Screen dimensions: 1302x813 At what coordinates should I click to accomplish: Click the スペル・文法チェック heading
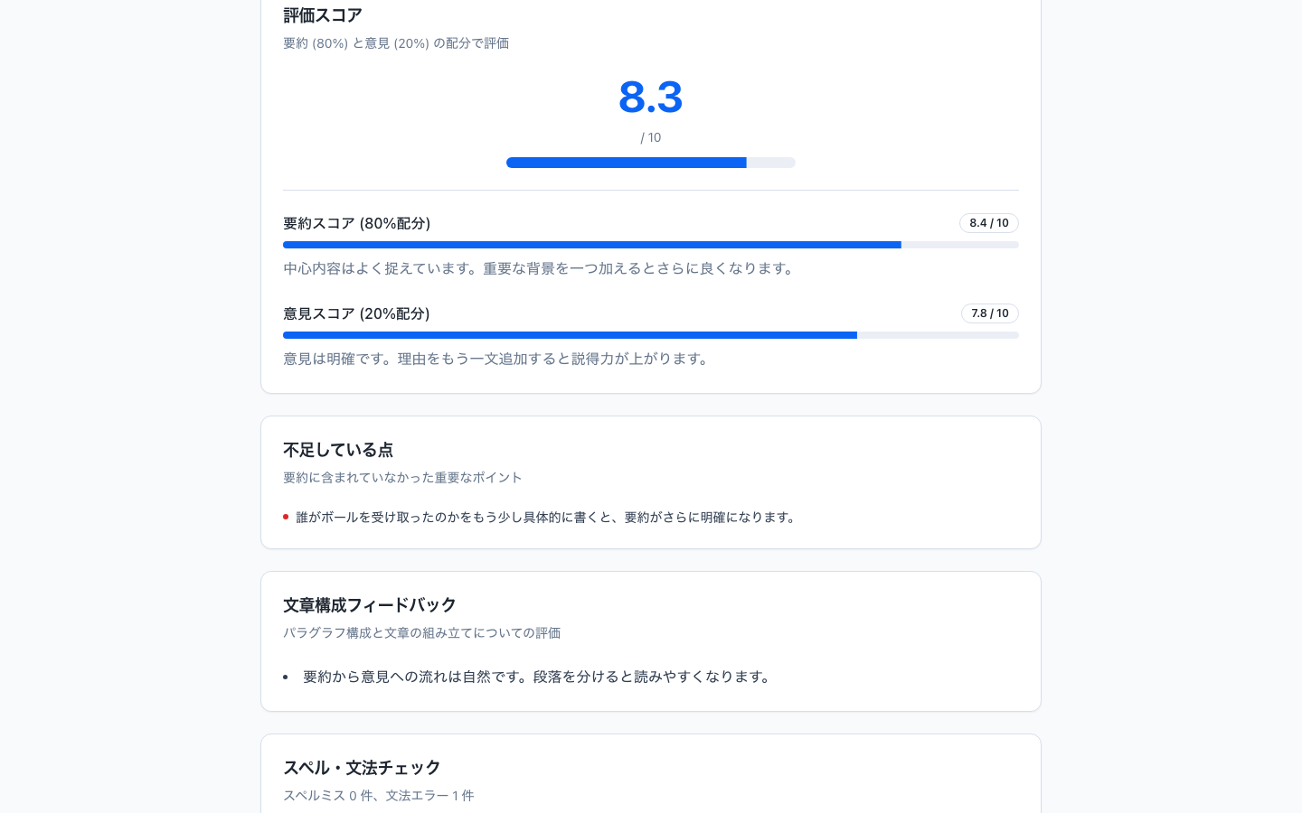coord(362,768)
